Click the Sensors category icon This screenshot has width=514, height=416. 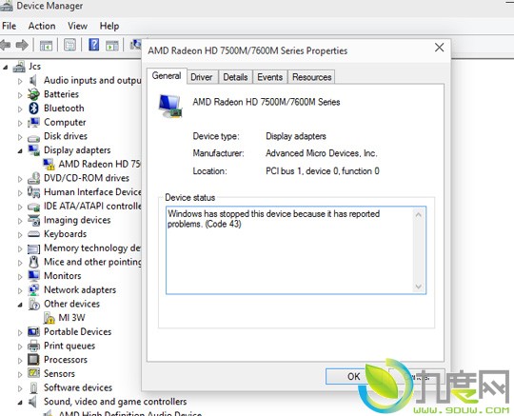[x=33, y=373]
